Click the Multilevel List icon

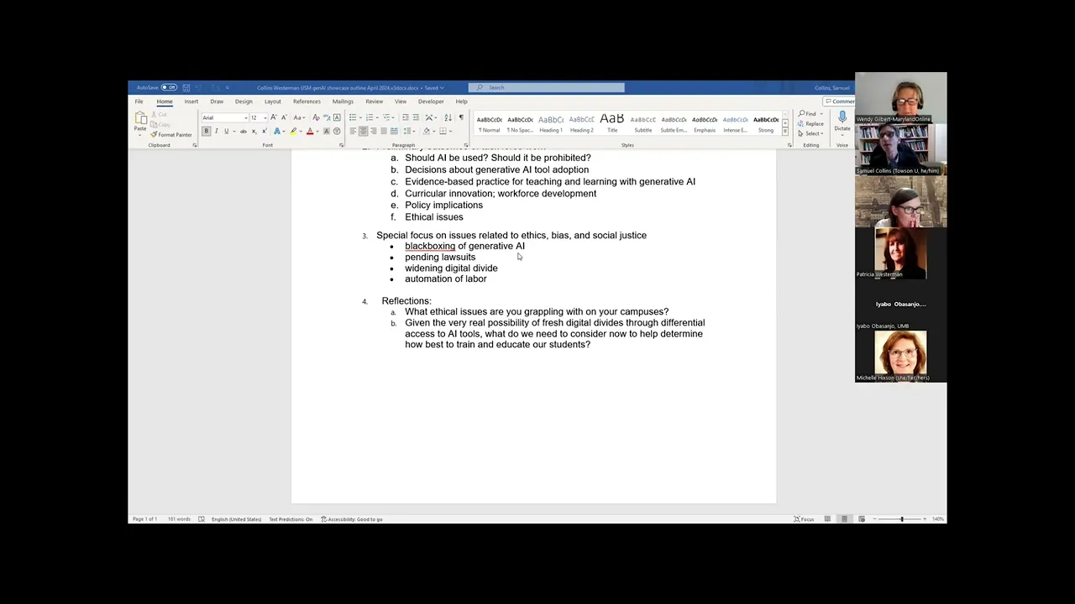[386, 117]
